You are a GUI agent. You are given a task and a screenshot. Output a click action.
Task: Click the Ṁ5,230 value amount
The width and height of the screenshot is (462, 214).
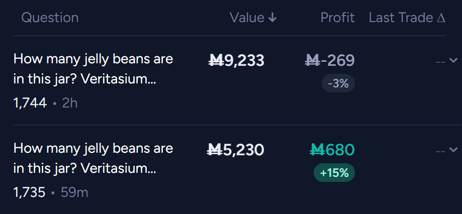click(x=236, y=150)
